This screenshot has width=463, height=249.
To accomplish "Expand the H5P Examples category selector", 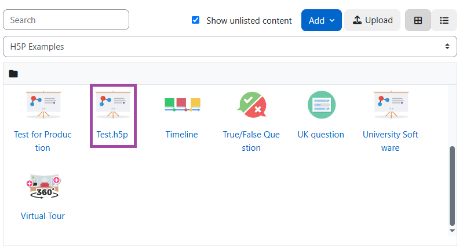I will (230, 46).
